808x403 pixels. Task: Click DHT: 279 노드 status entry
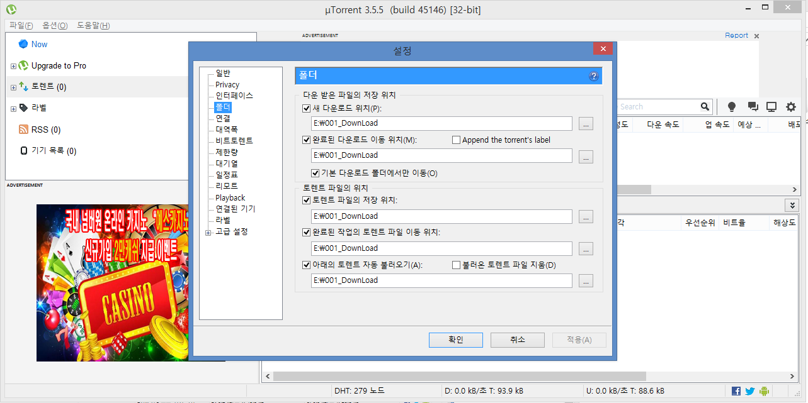tap(359, 391)
